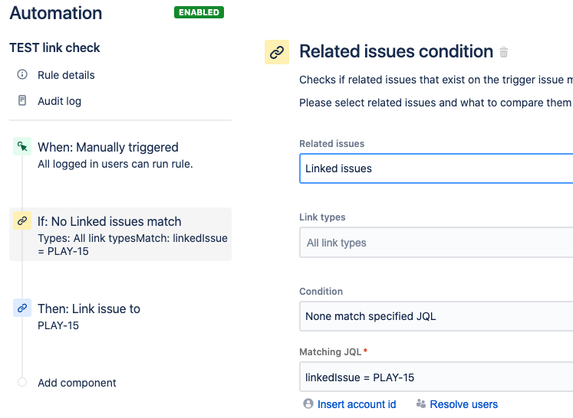Click the yellow link icon beside If condition
The width and height of the screenshot is (573, 418).
coord(22,221)
